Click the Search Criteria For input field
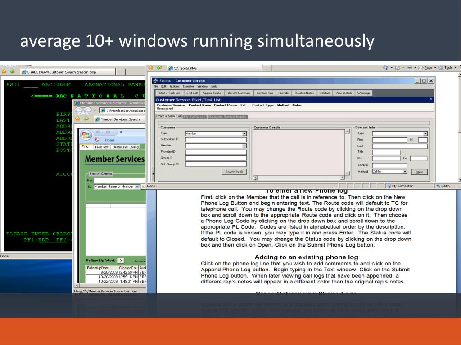The height and width of the screenshot is (345, 461). (120, 181)
